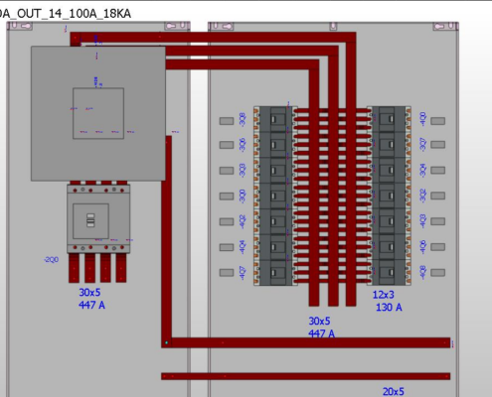Screen dimensions: 492x397
Task: Click the 20x5 busbar annotation
Action: click(394, 392)
